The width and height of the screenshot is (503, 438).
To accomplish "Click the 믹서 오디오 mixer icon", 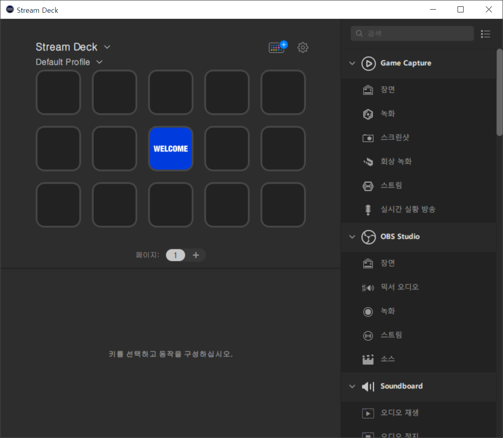I will tap(368, 288).
